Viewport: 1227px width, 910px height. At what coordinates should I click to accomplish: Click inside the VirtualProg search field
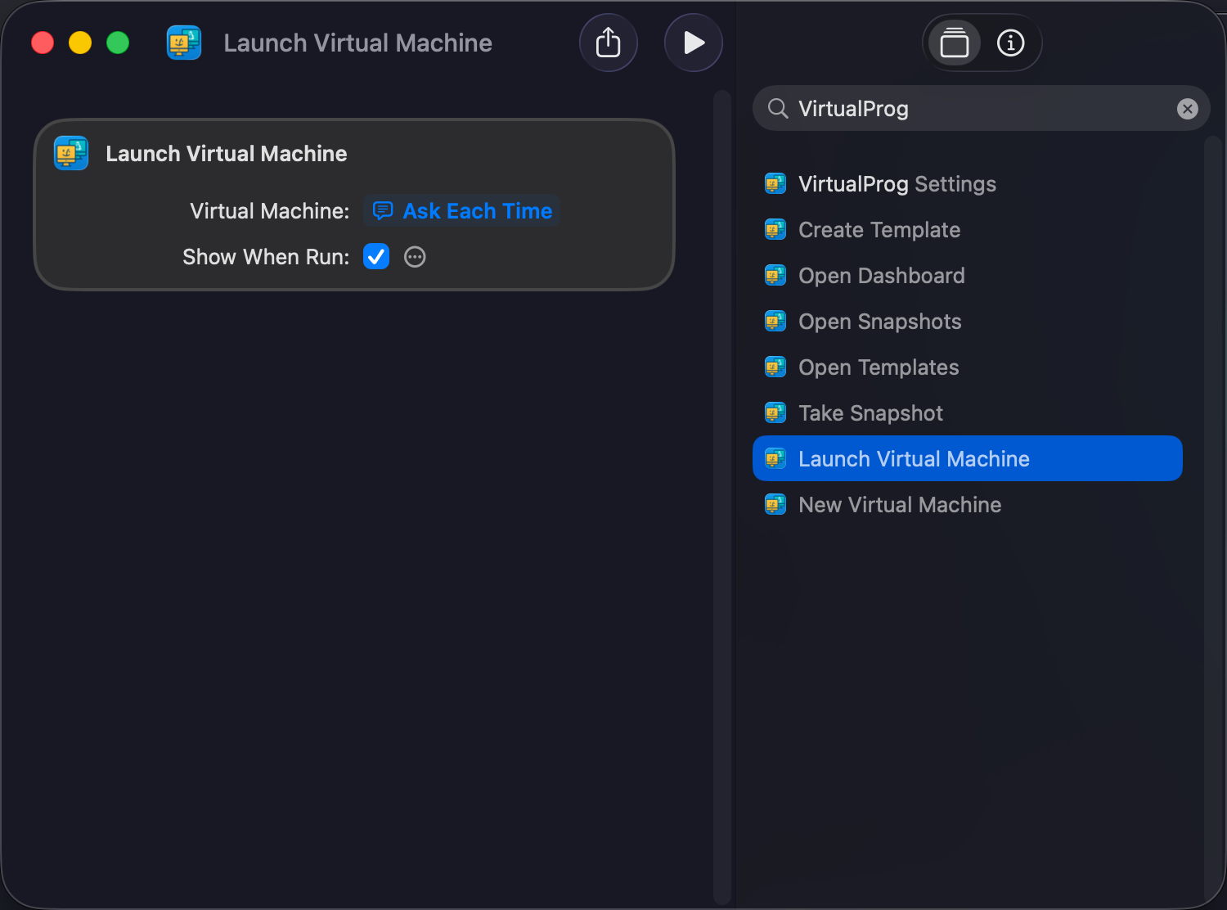tap(941, 108)
